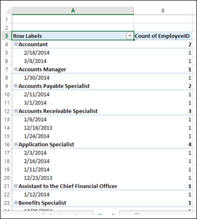197x219 pixels.
Task: Select column A header
Action: point(73,11)
